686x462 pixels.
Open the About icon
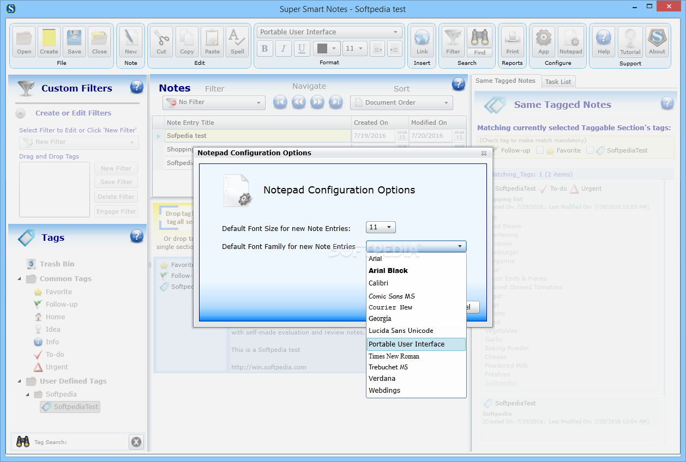[657, 42]
